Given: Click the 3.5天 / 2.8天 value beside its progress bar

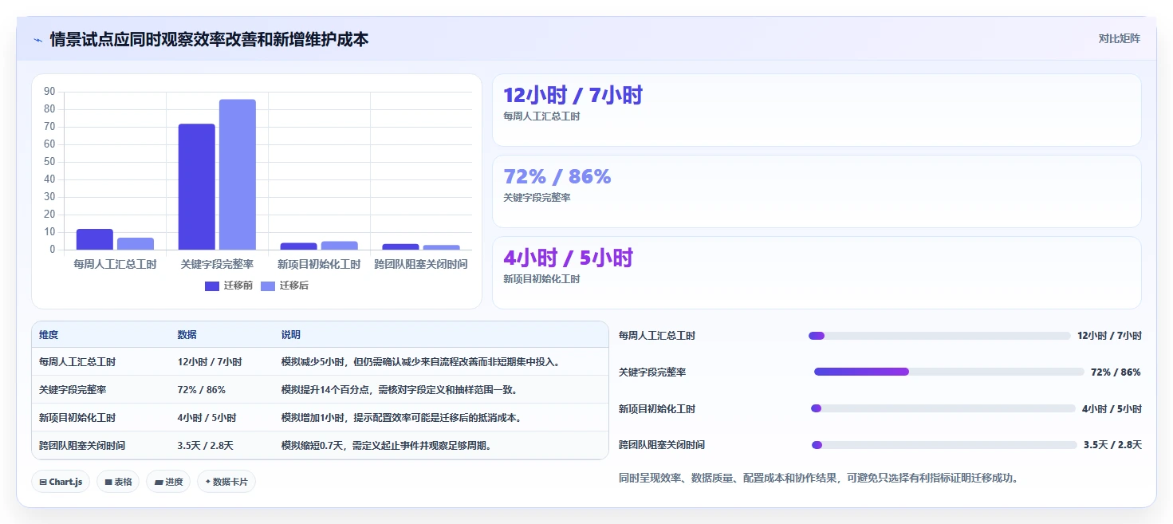Looking at the screenshot, I should coord(1112,445).
